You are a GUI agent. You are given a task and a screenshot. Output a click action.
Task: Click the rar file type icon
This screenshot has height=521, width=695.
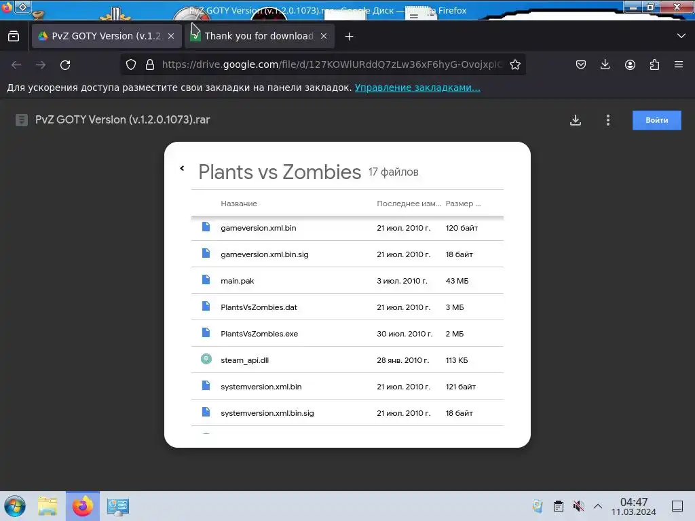[x=22, y=120]
